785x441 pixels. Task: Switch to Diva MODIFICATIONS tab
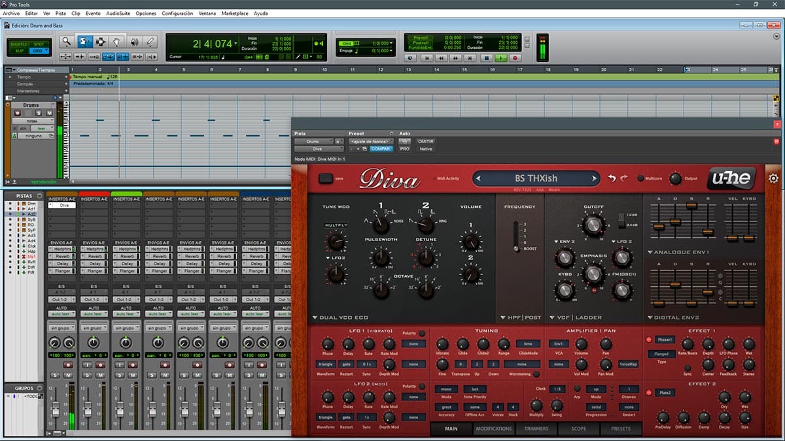tap(494, 429)
